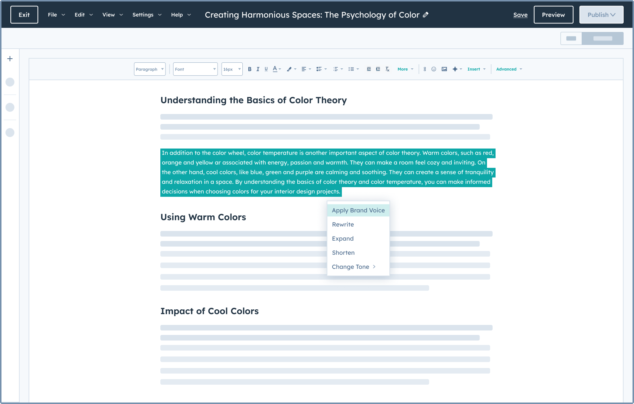Image resolution: width=634 pixels, height=404 pixels.
Task: Click the Save link
Action: click(520, 15)
